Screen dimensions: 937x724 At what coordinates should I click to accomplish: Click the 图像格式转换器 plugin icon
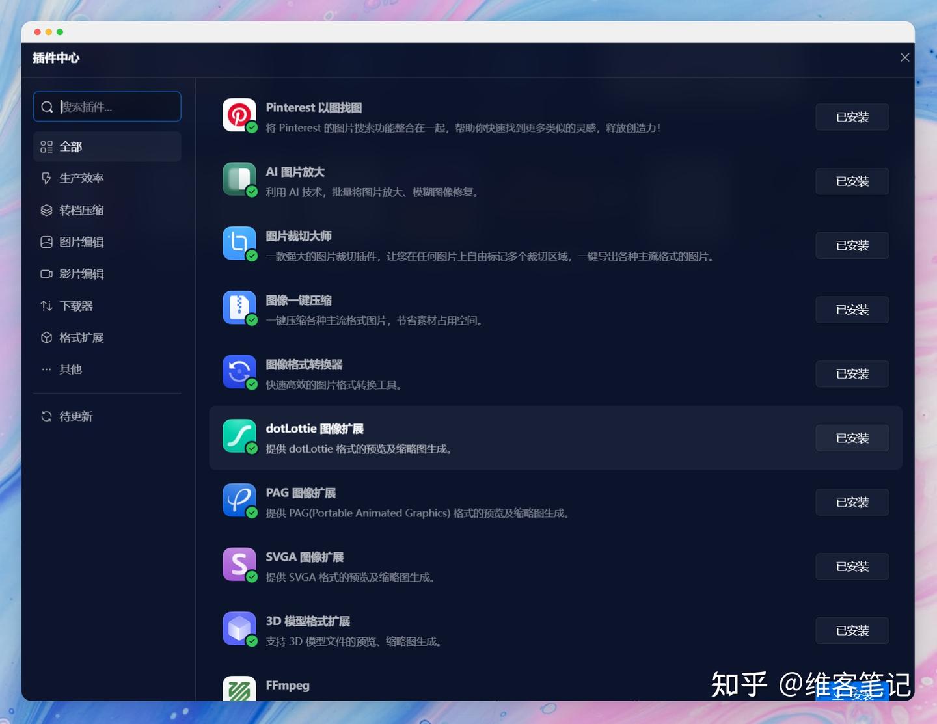click(x=239, y=371)
